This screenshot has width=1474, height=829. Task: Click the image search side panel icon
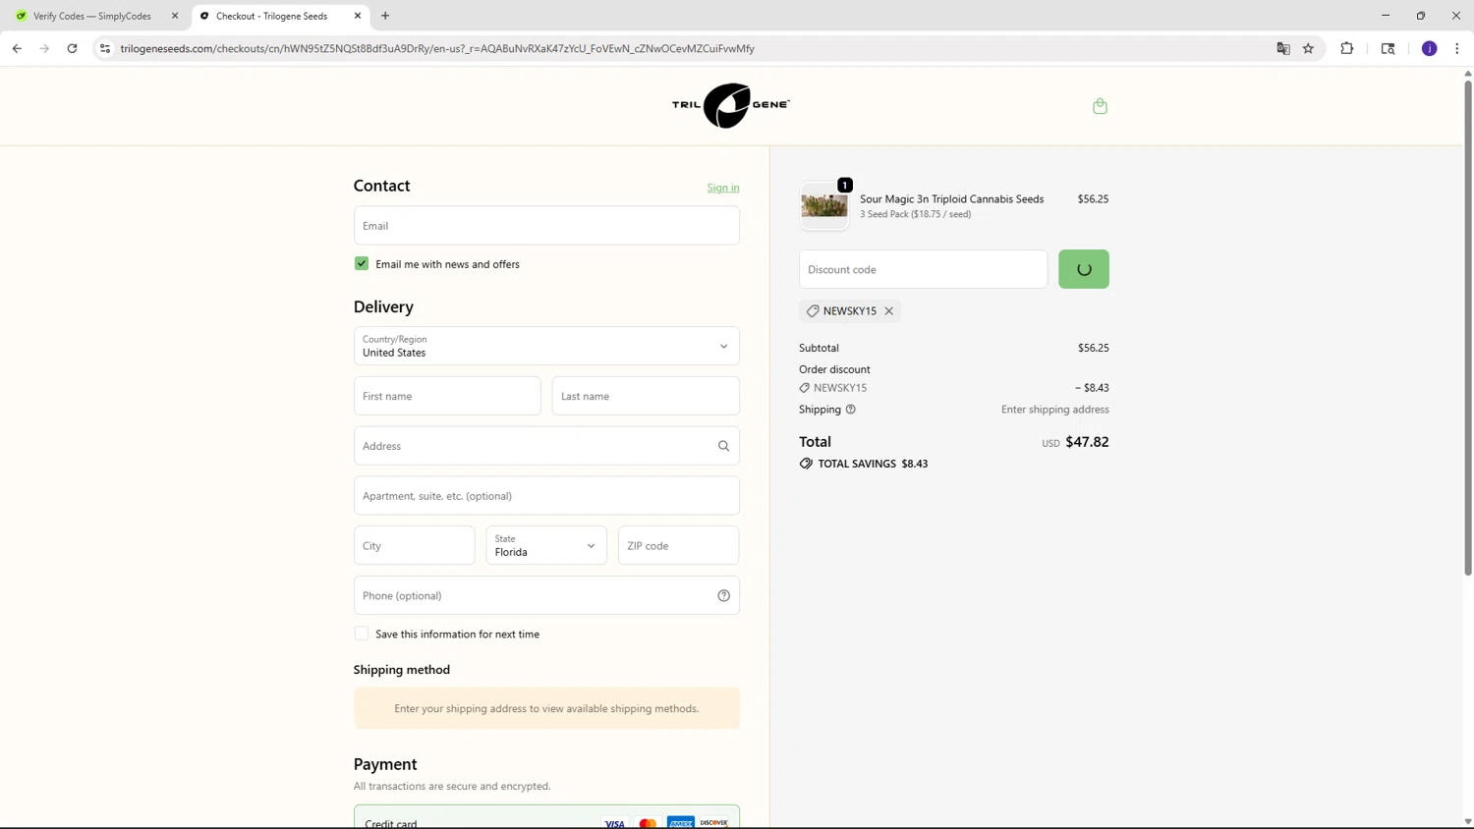click(1388, 48)
